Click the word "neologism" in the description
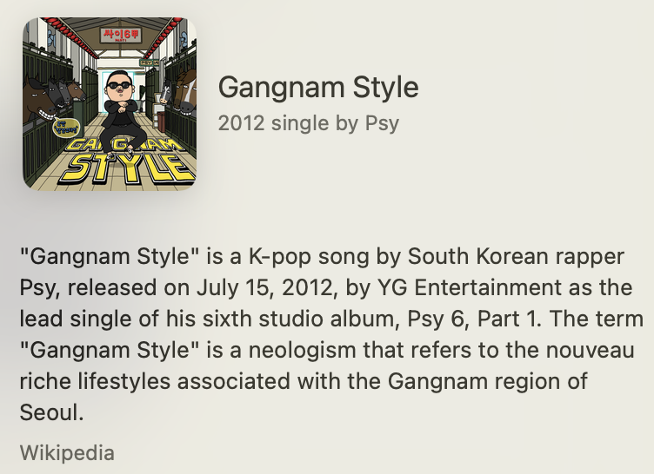654x474 pixels. point(303,351)
